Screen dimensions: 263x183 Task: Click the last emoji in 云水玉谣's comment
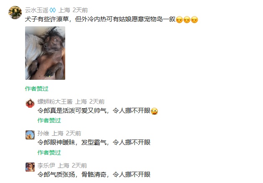(x=194, y=20)
